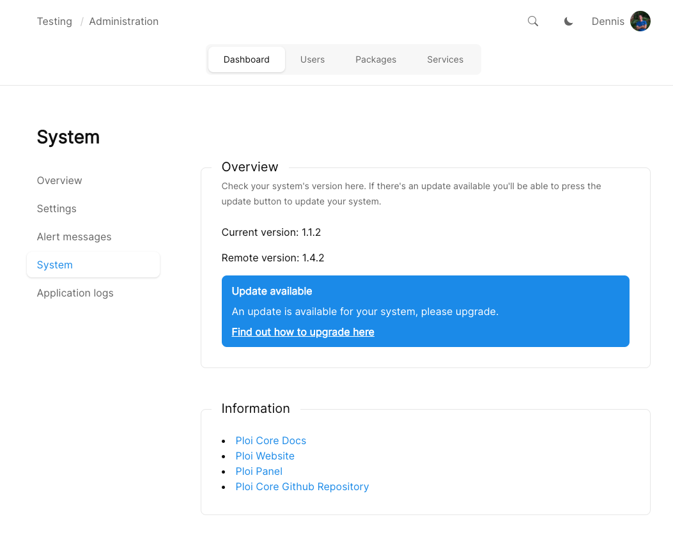The image size is (673, 533).
Task: Go to Testing breadcrumb link
Action: click(x=54, y=21)
